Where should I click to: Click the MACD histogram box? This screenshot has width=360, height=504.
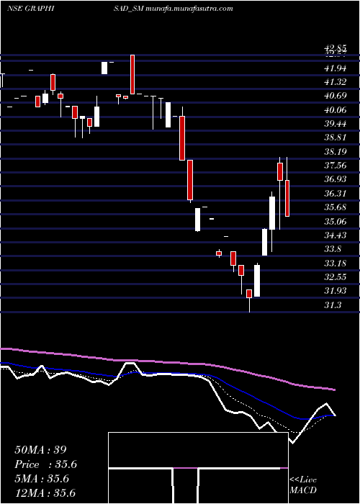[x=198, y=468]
